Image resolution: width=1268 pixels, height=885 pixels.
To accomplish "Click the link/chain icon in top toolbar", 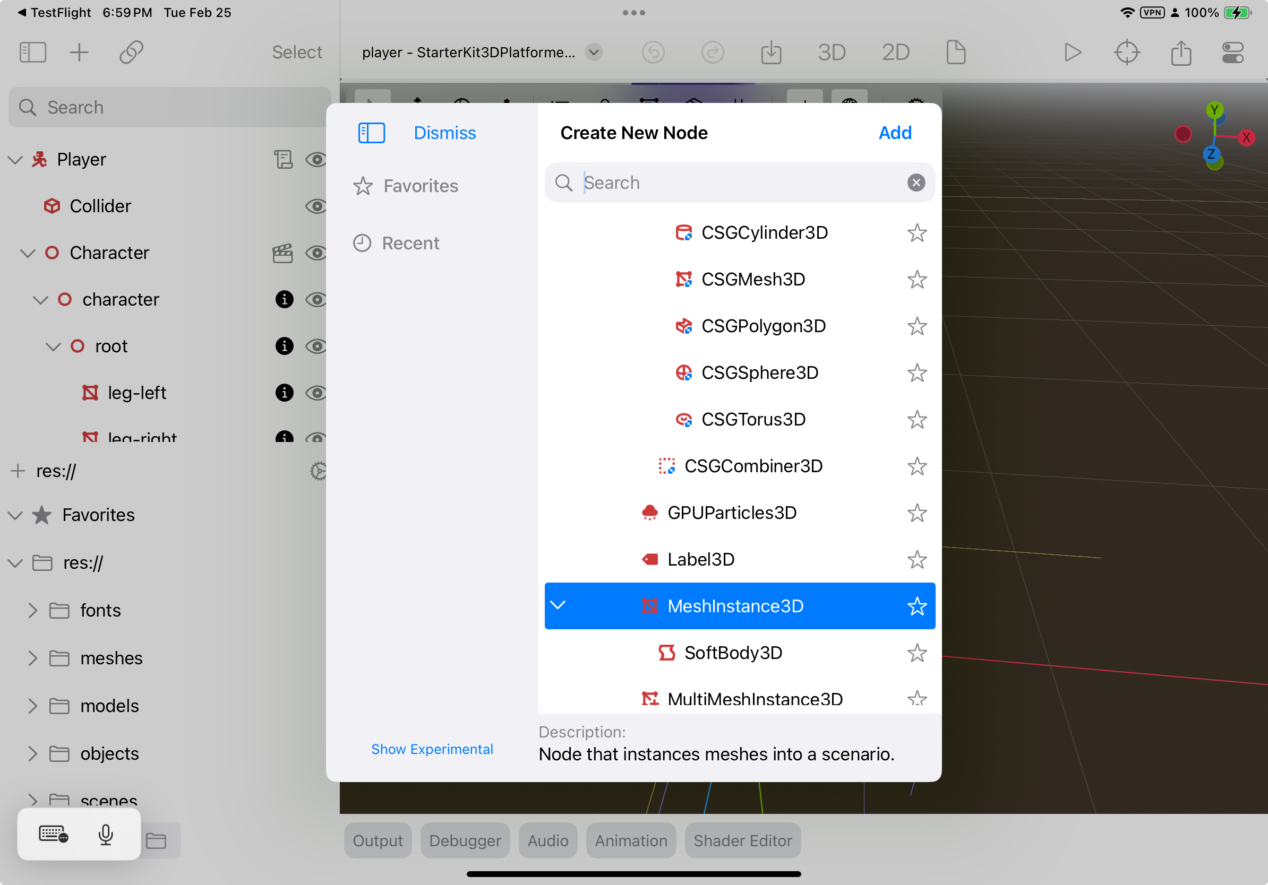I will pyautogui.click(x=132, y=53).
